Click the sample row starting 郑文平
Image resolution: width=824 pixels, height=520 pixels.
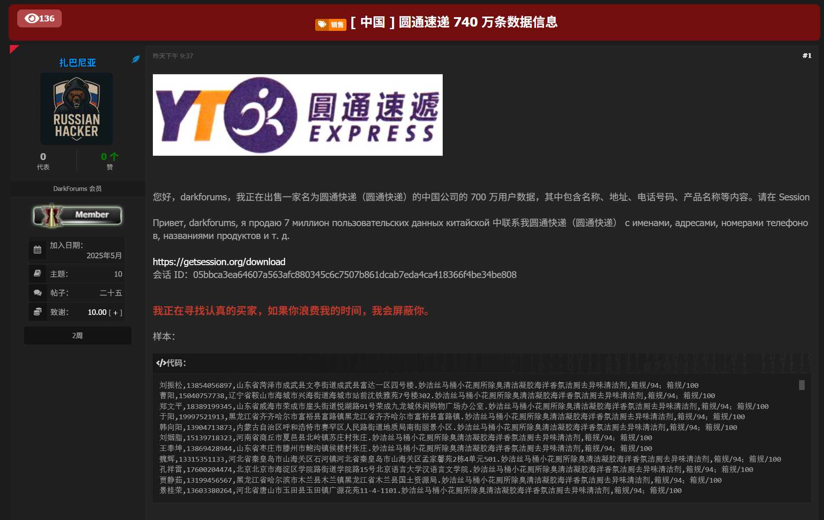point(464,406)
